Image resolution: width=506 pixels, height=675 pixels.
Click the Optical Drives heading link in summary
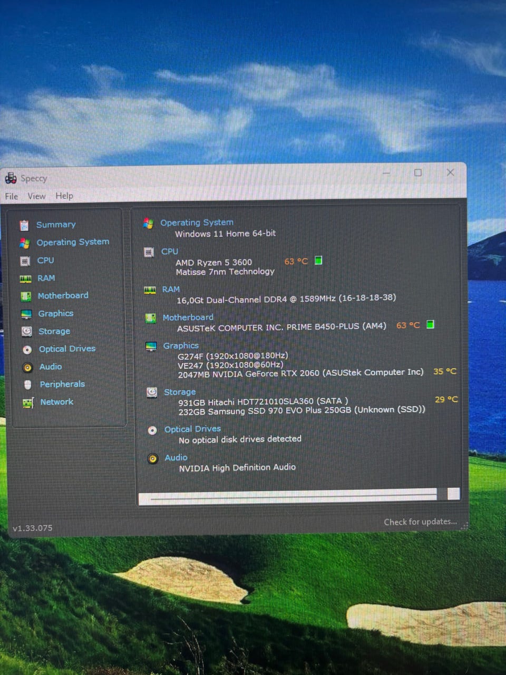[192, 429]
